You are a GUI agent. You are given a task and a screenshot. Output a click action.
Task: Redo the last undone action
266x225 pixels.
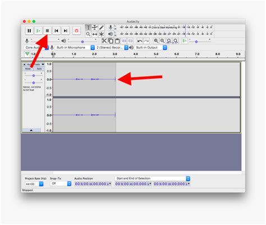(x=146, y=41)
